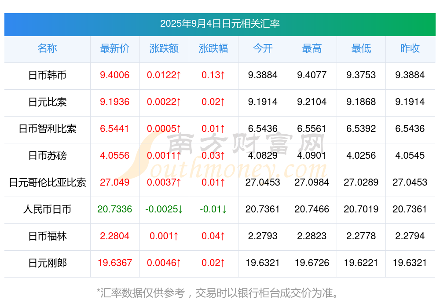This screenshot has height=307, width=440.
Task: Expand the 日元比索 row details
Action: (x=47, y=102)
